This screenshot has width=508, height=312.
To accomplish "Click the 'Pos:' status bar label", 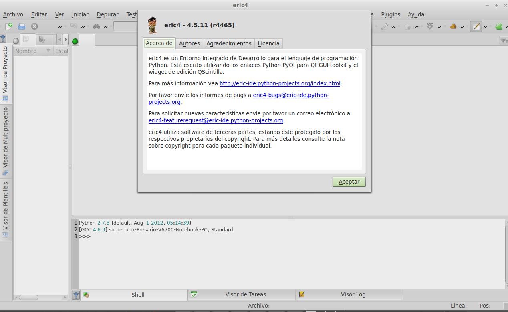I will (x=485, y=306).
